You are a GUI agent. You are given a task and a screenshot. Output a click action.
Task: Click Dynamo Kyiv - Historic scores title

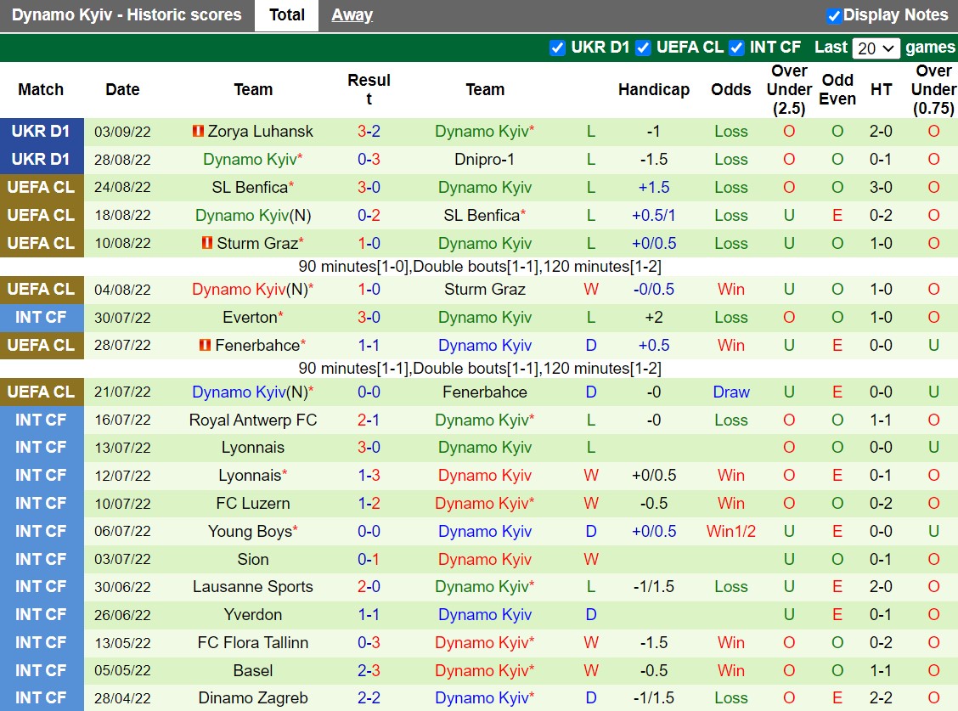coord(127,15)
